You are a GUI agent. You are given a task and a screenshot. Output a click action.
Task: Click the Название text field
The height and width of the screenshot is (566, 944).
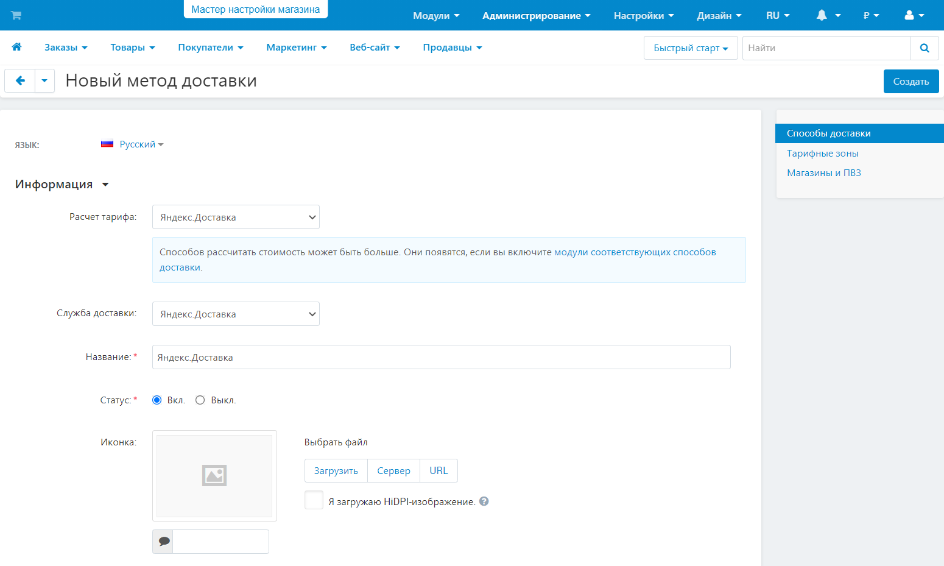coord(441,357)
